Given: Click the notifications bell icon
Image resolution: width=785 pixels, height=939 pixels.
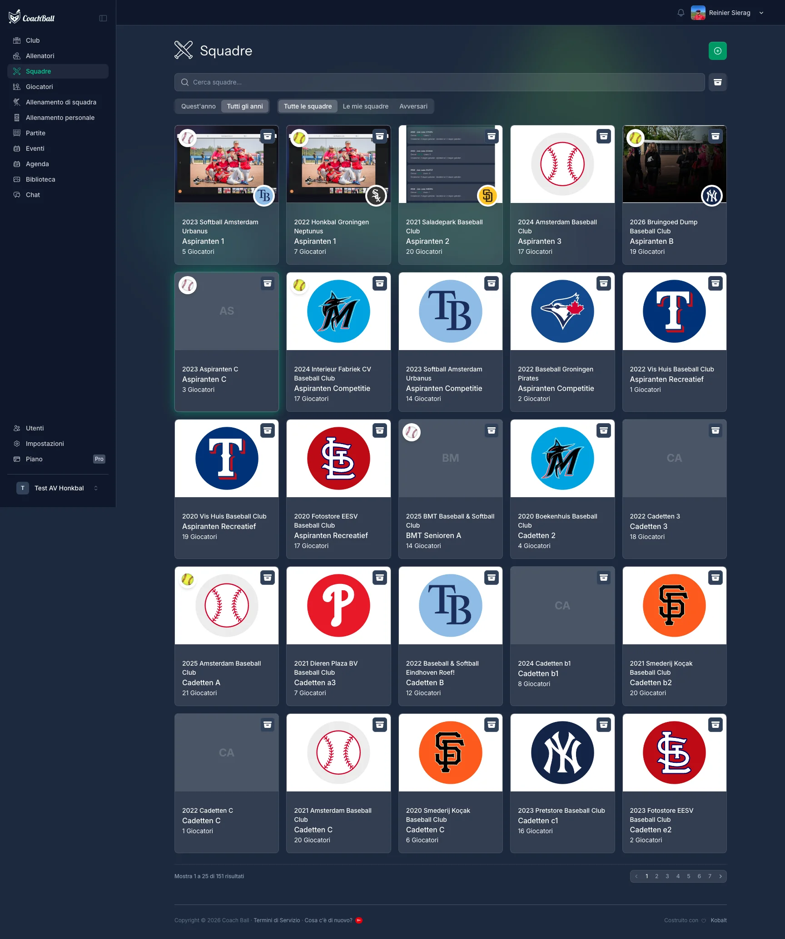Looking at the screenshot, I should point(681,13).
